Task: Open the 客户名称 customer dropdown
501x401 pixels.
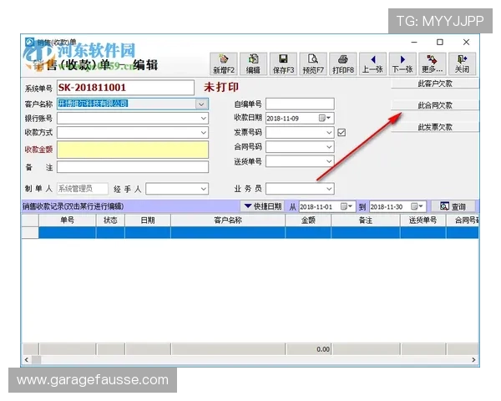Action: [x=201, y=104]
